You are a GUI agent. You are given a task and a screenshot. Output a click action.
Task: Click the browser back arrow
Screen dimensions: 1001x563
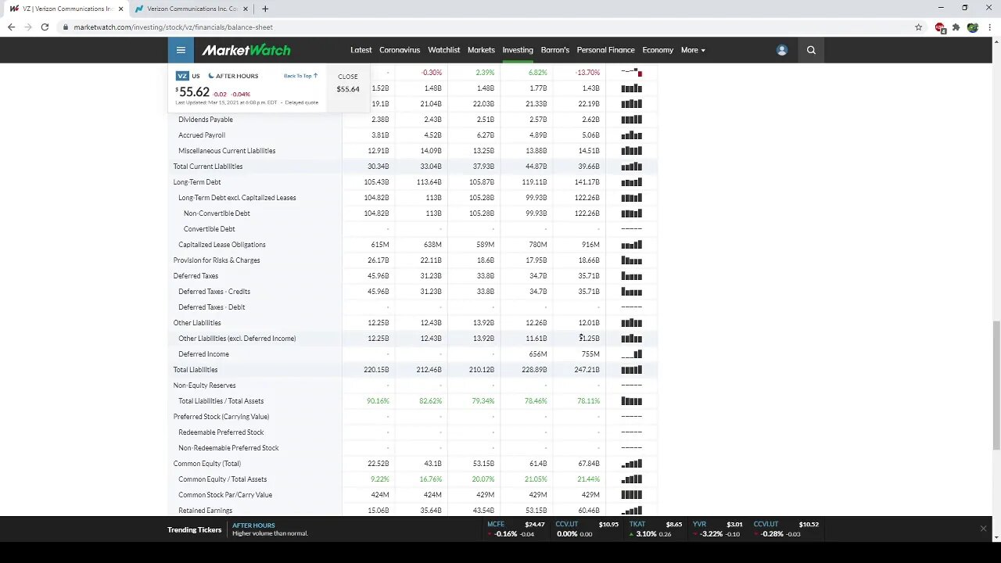pos(11,27)
